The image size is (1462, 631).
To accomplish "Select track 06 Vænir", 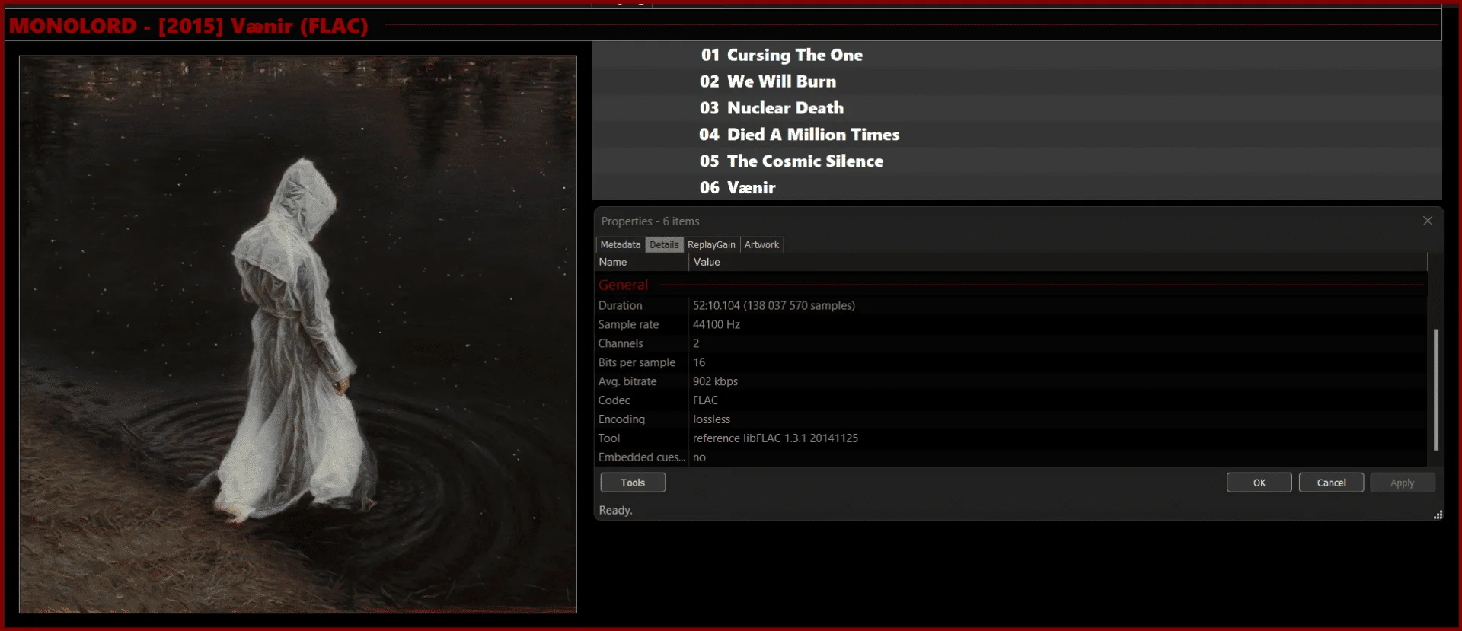I will (x=1017, y=187).
